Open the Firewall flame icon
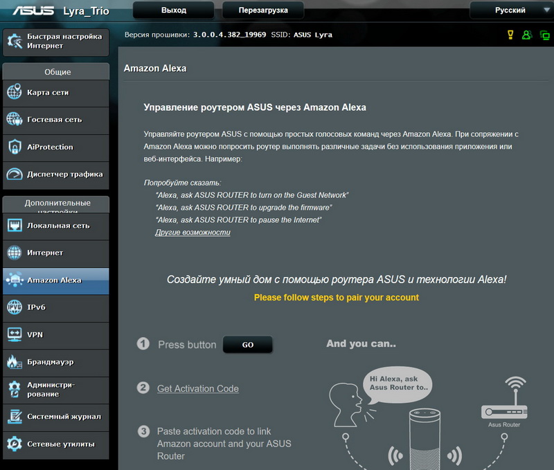 click(x=15, y=362)
